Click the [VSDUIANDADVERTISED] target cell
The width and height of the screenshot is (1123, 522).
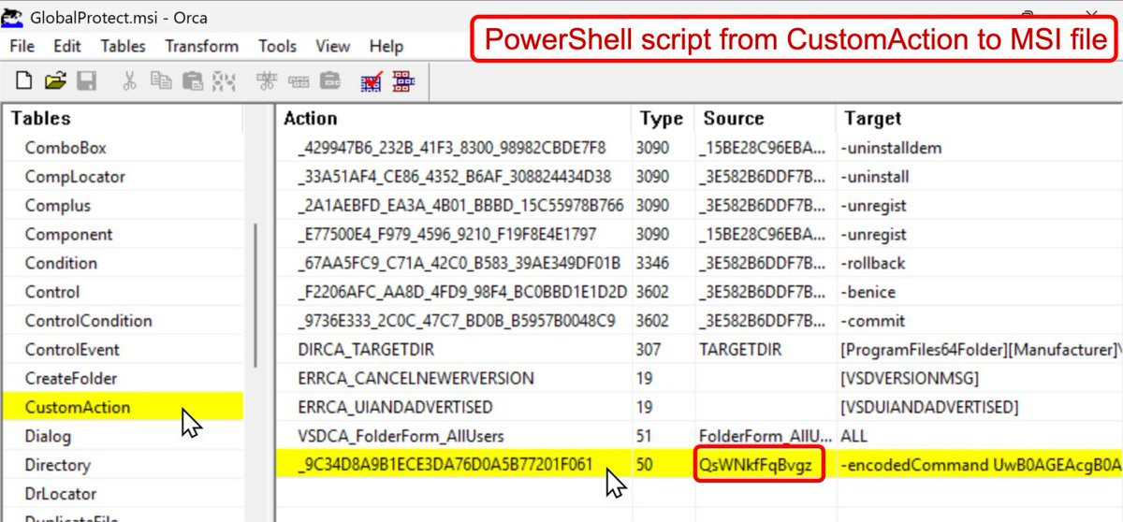[x=929, y=407]
